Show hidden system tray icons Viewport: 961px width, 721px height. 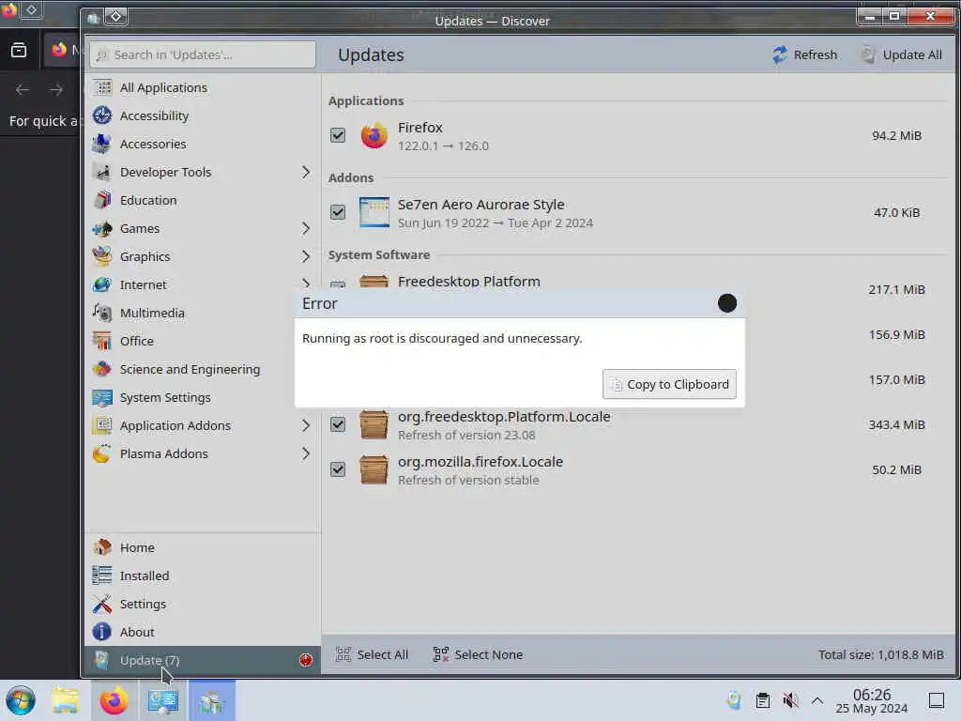point(817,700)
